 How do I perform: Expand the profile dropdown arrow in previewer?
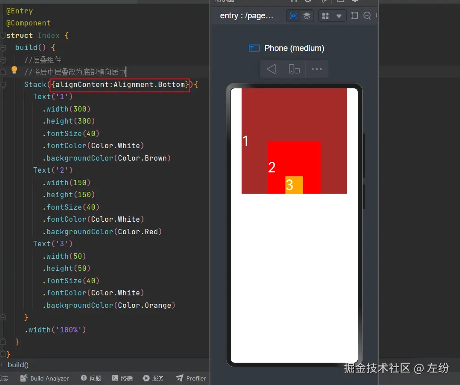[x=339, y=16]
